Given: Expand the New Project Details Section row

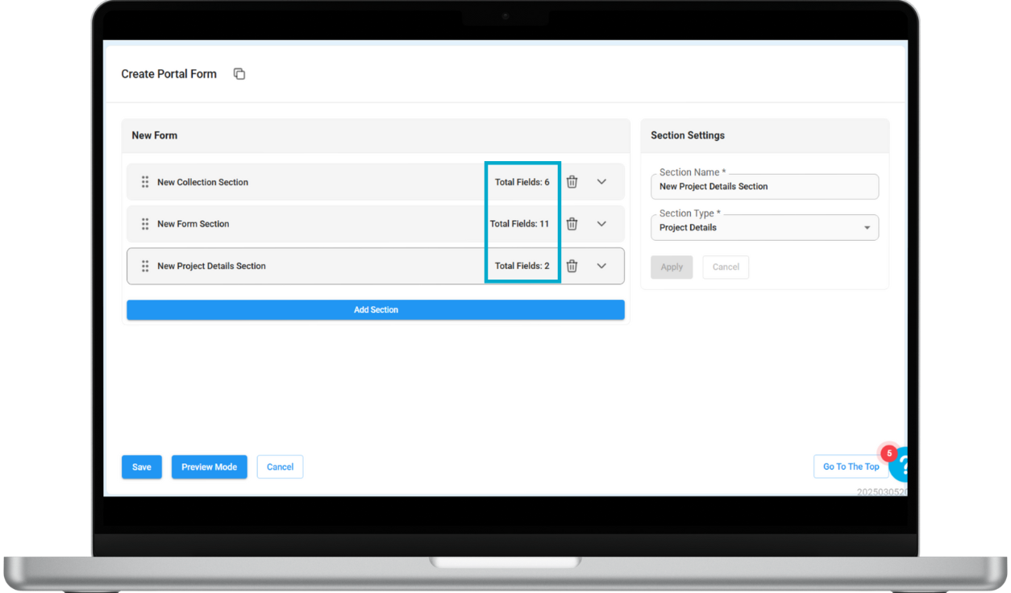Looking at the screenshot, I should click(x=601, y=266).
